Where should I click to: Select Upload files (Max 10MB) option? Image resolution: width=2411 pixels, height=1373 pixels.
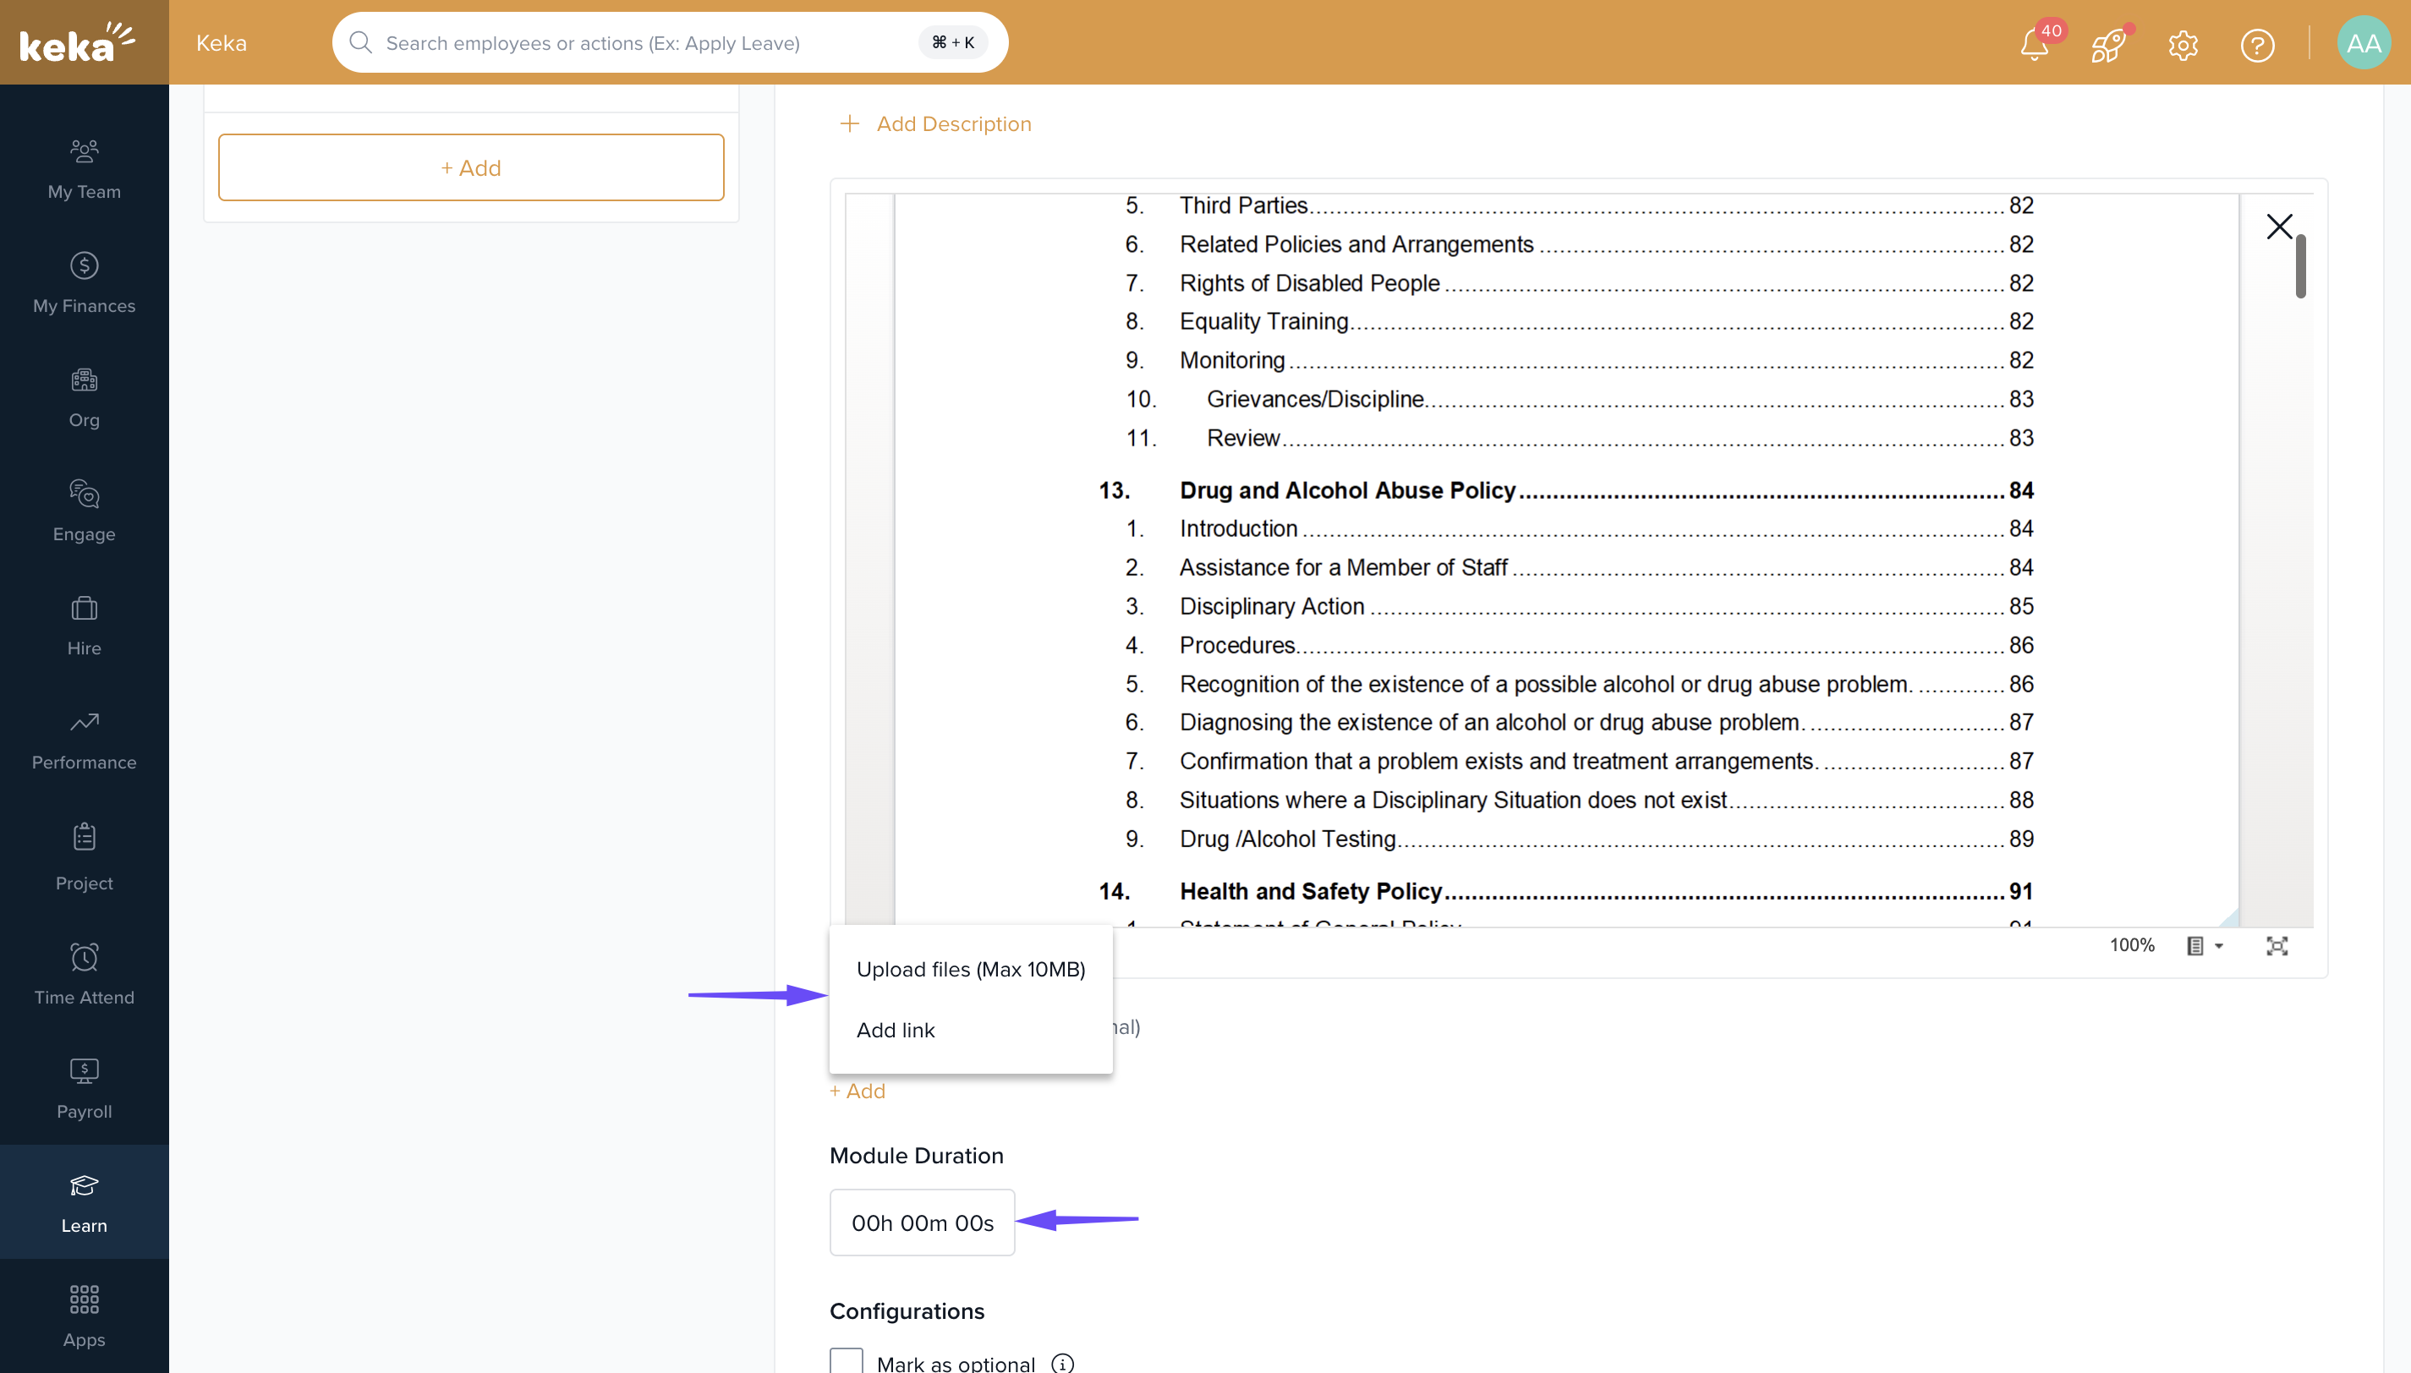pyautogui.click(x=970, y=970)
